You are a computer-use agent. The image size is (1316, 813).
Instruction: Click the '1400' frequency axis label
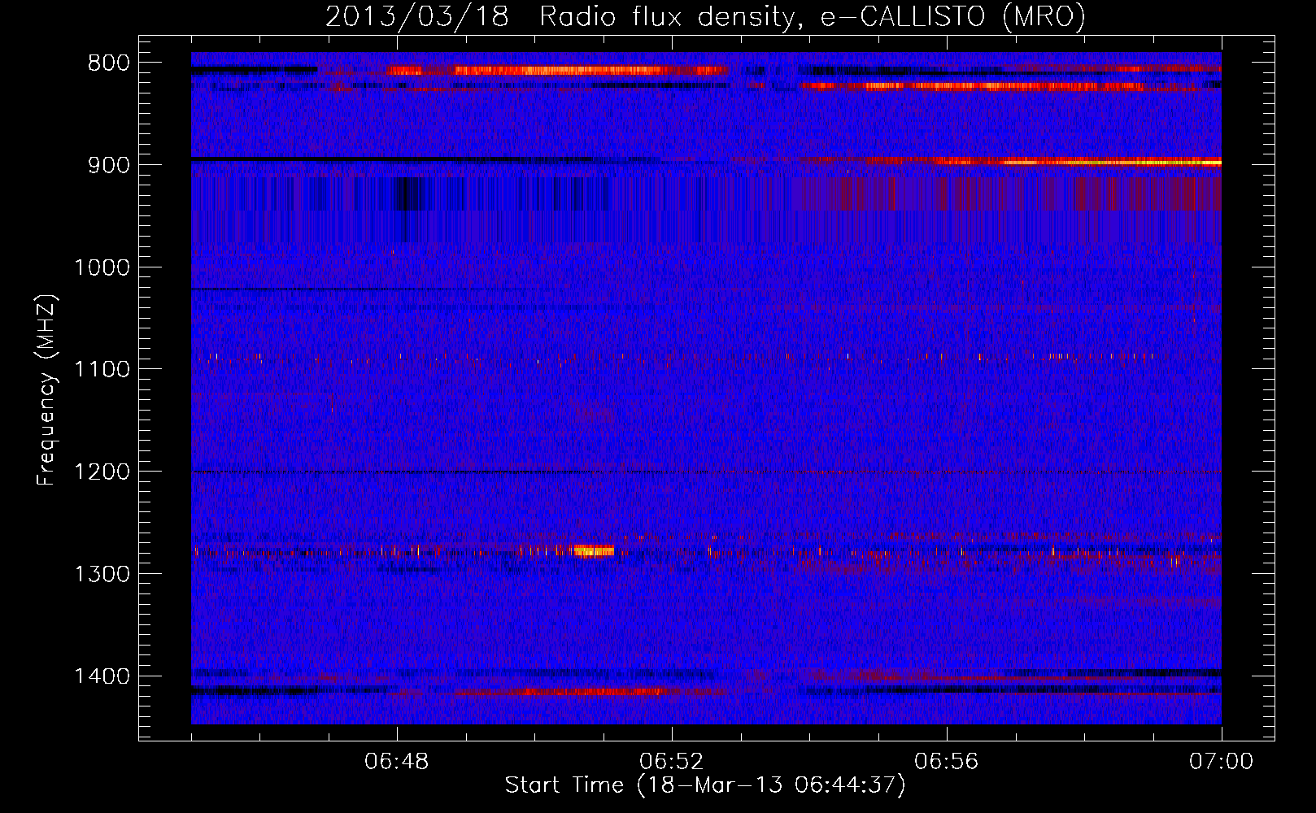[102, 676]
